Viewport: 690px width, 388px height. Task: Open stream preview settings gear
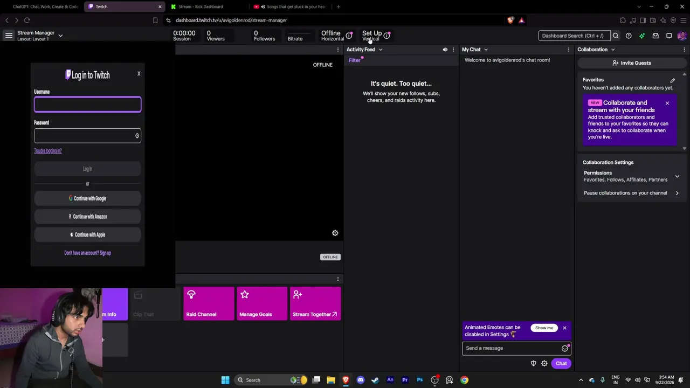point(335,233)
